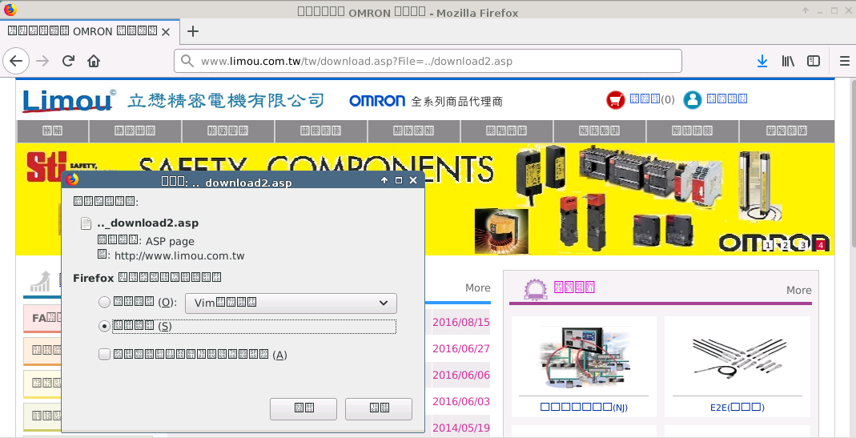The image size is (856, 438).
Task: Click the Limou company logo
Action: click(69, 100)
